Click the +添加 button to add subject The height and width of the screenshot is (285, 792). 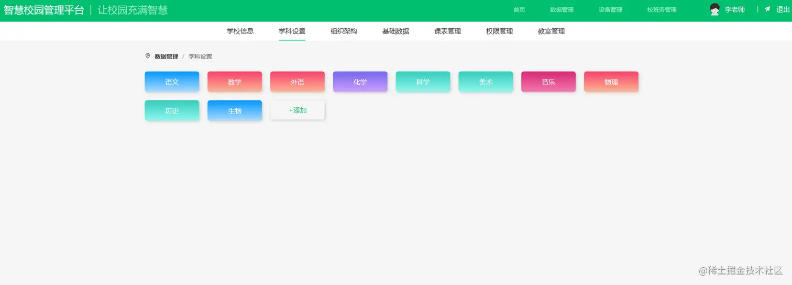point(298,110)
